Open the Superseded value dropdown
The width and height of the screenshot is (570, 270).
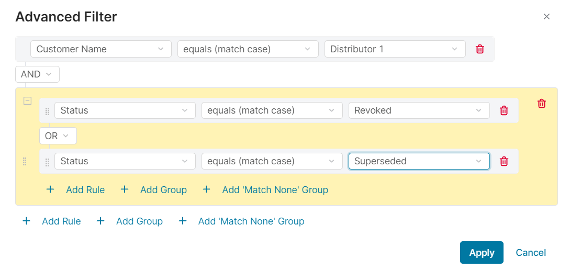pos(419,161)
